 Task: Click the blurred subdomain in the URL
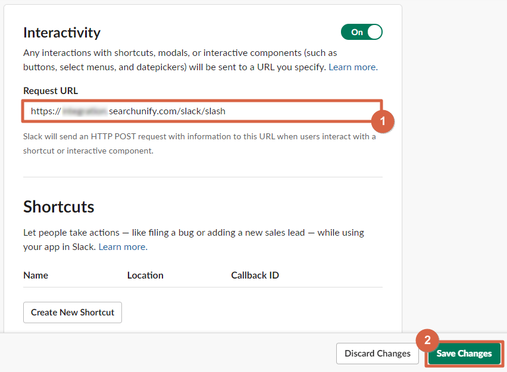click(84, 111)
